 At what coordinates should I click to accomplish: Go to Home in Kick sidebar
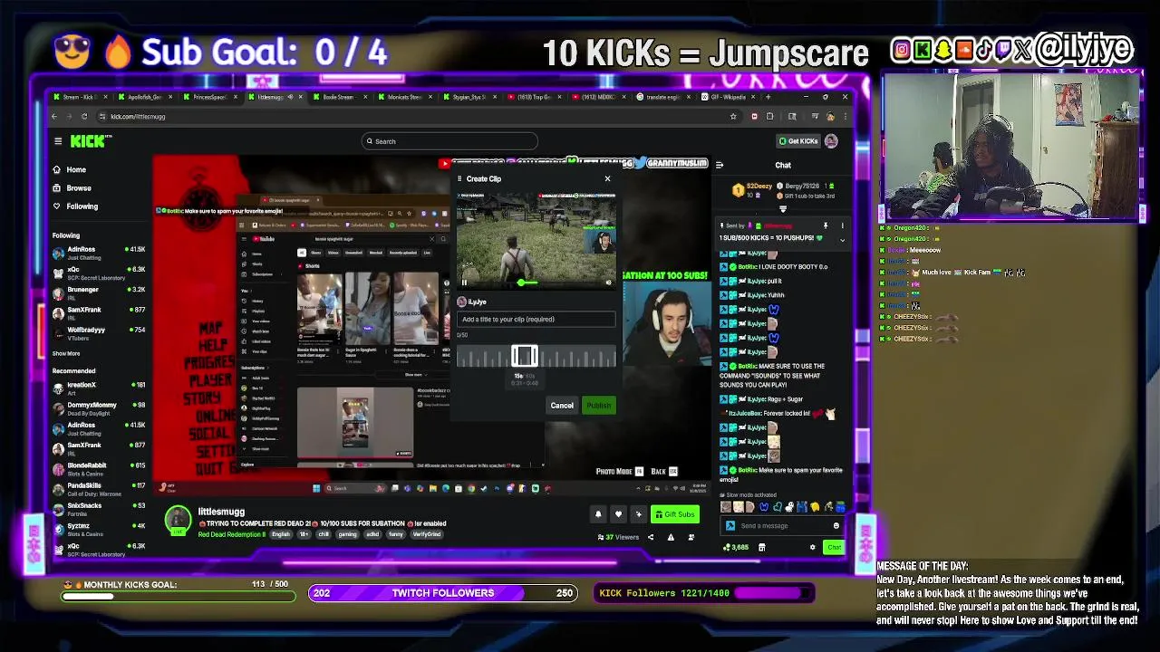click(x=70, y=169)
